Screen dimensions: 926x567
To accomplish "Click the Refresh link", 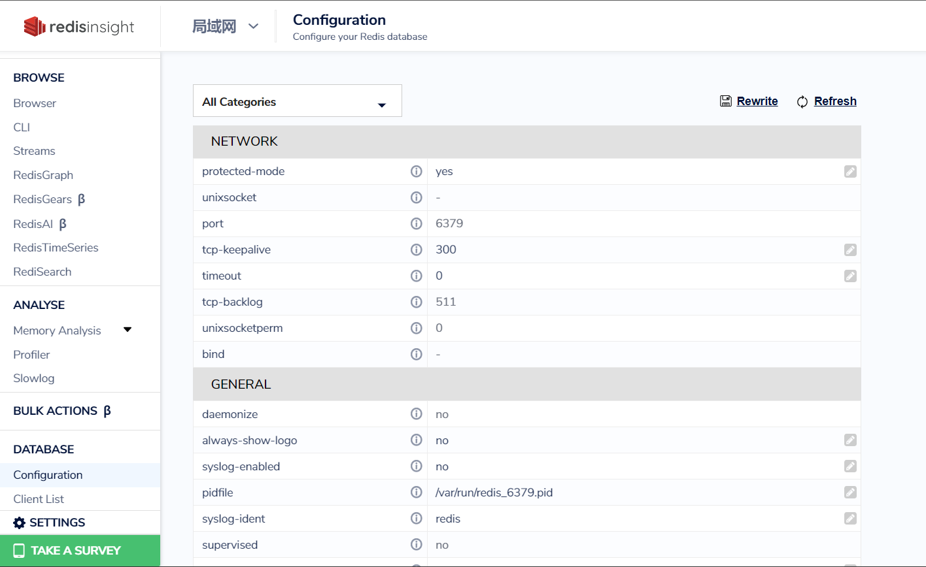I will coord(835,101).
